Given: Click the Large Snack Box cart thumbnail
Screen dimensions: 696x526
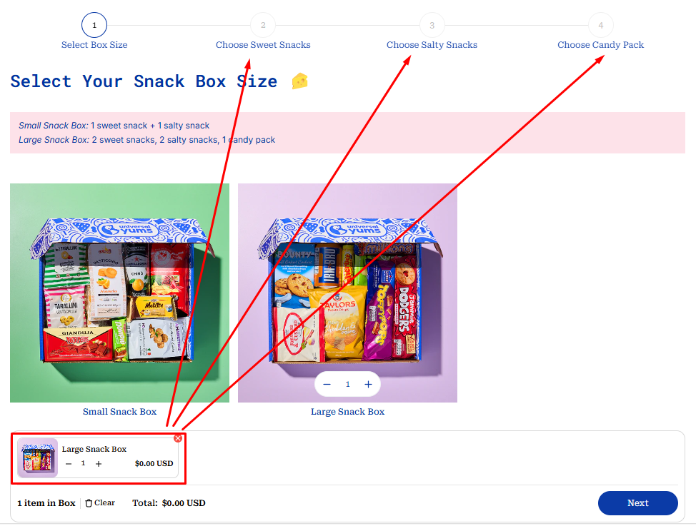Looking at the screenshot, I should (x=38, y=457).
